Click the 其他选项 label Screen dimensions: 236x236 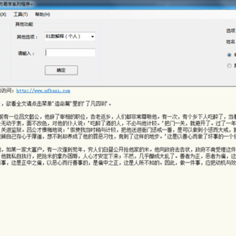coord(27,37)
